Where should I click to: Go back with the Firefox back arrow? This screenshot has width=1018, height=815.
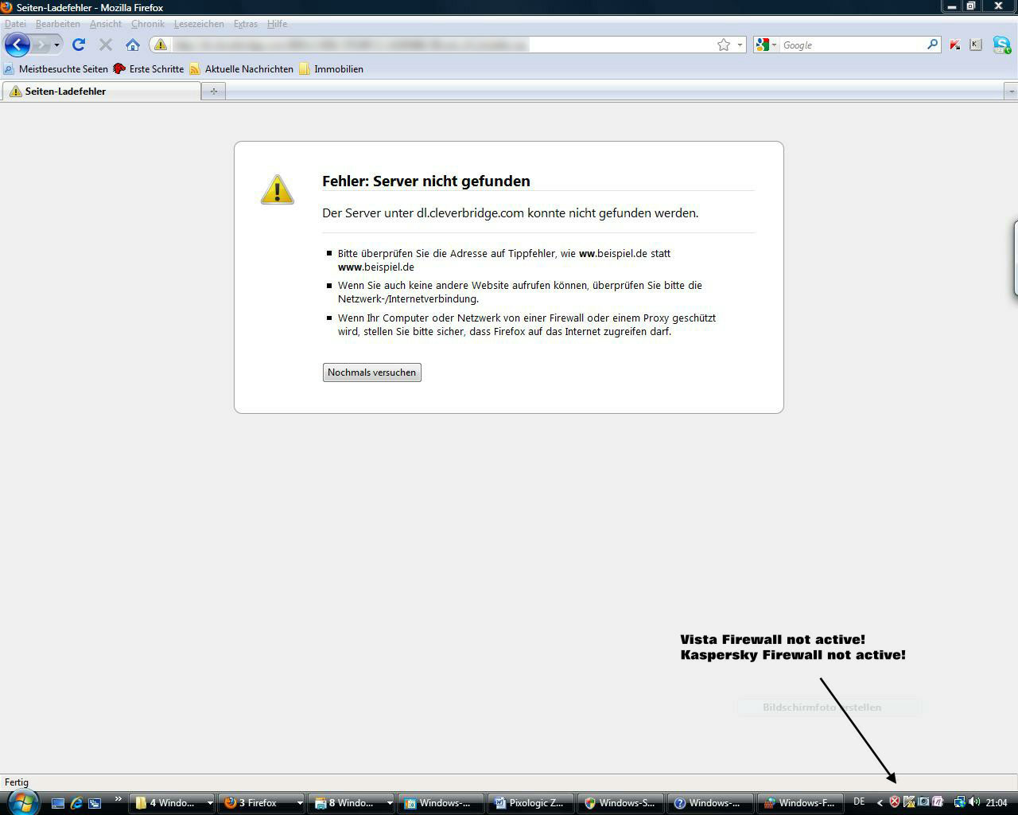[x=17, y=45]
